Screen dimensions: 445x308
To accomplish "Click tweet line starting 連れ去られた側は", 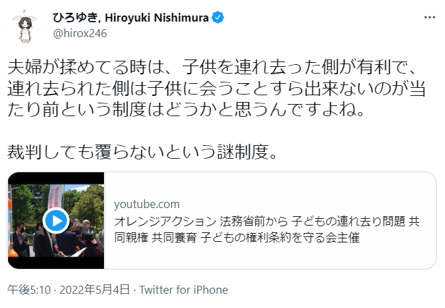I will pos(216,88).
